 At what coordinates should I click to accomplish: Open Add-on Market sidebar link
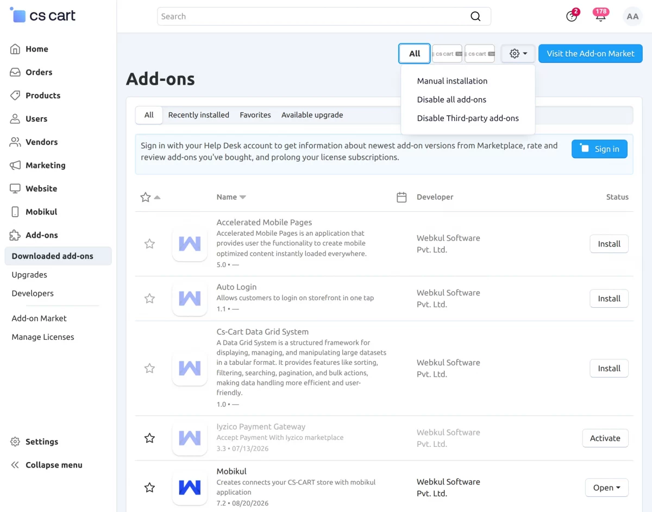[x=39, y=318]
